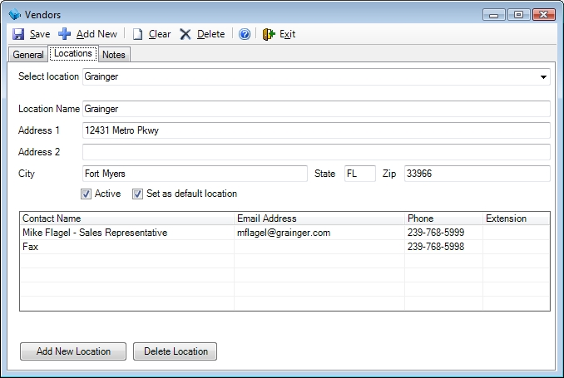The image size is (564, 378).
Task: Minimize the Vendors window
Action: [x=494, y=15]
